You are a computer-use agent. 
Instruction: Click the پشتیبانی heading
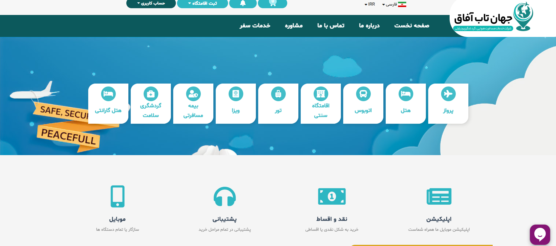(x=225, y=219)
